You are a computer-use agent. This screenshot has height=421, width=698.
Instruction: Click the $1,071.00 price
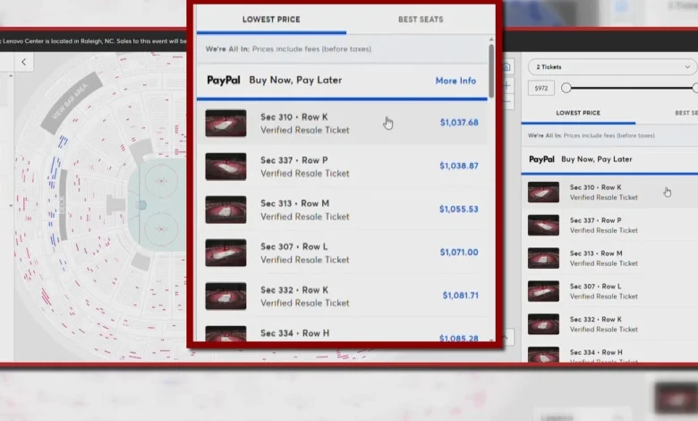pos(459,252)
